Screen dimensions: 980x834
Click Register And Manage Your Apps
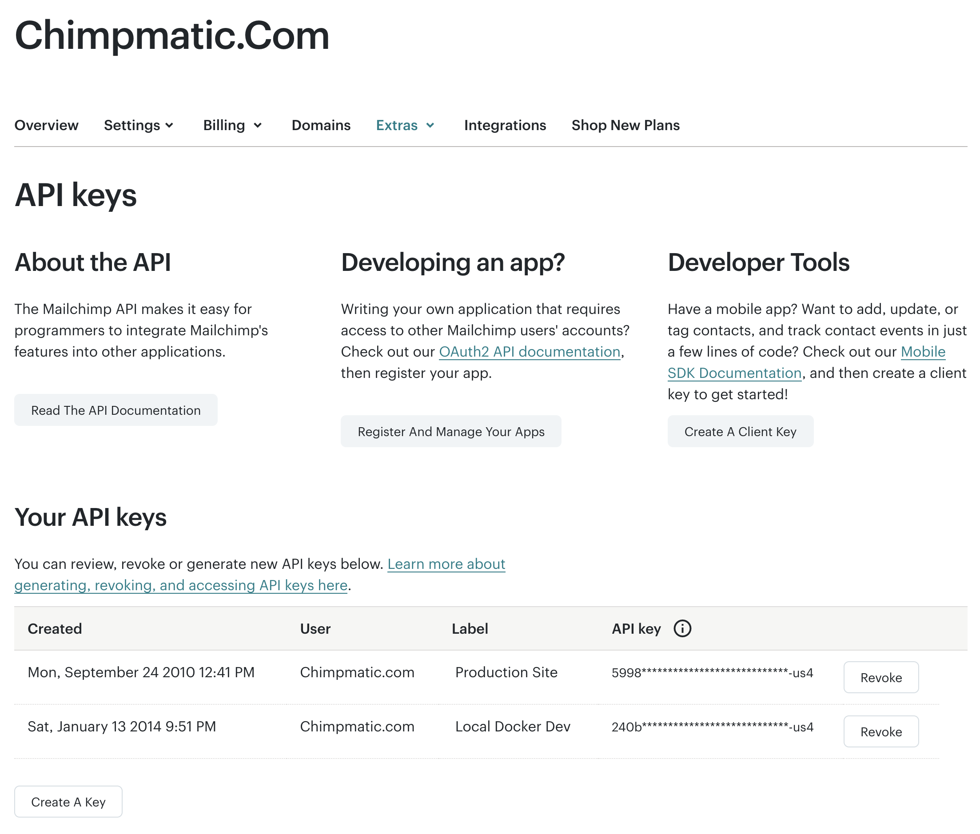click(451, 431)
